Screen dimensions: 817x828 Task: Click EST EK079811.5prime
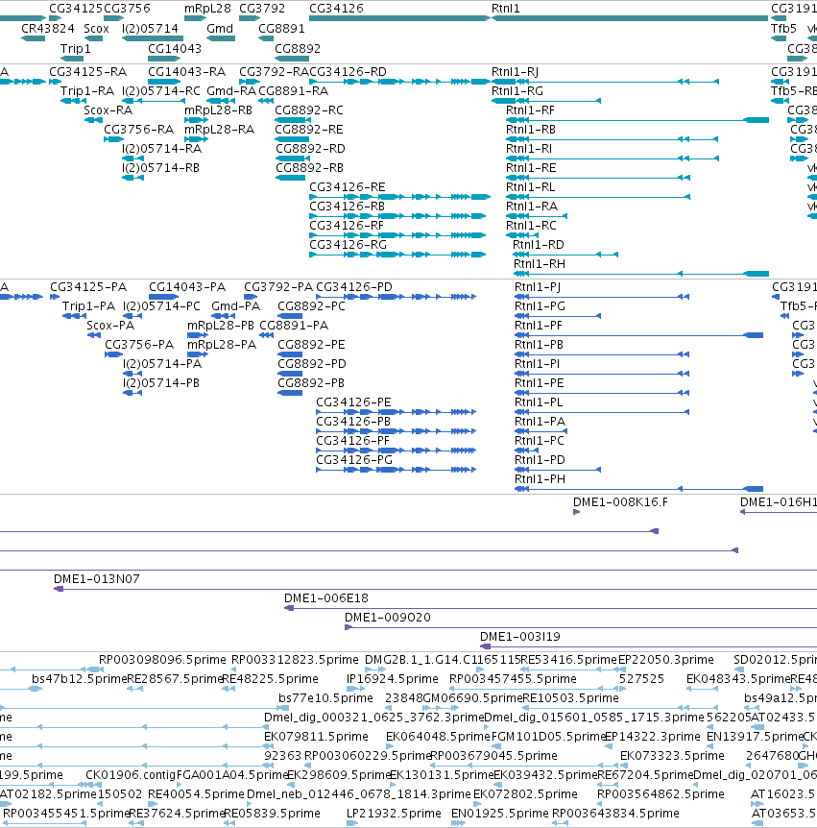coord(316,737)
